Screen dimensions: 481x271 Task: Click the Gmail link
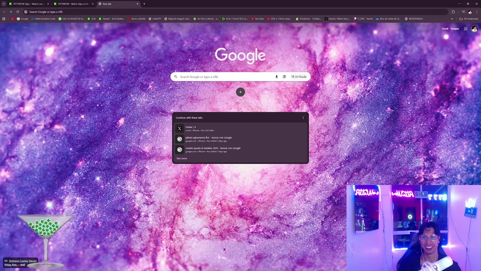click(445, 29)
